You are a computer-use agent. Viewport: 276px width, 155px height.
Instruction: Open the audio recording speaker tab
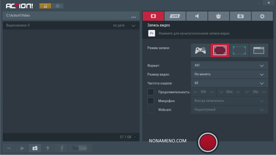[x=197, y=16]
